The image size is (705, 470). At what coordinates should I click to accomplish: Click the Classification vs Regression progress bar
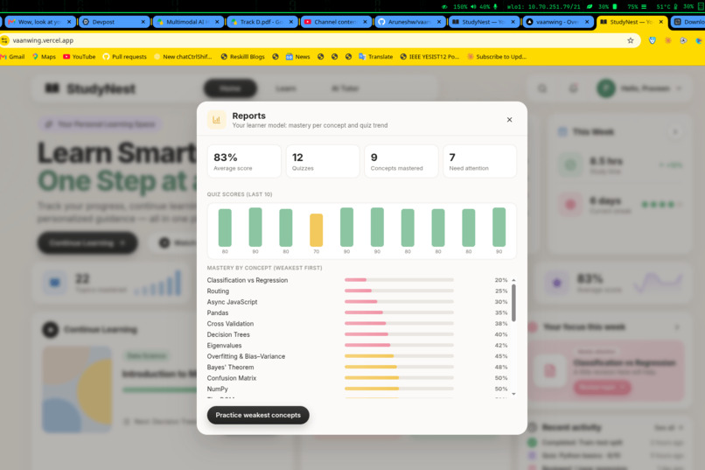click(399, 280)
